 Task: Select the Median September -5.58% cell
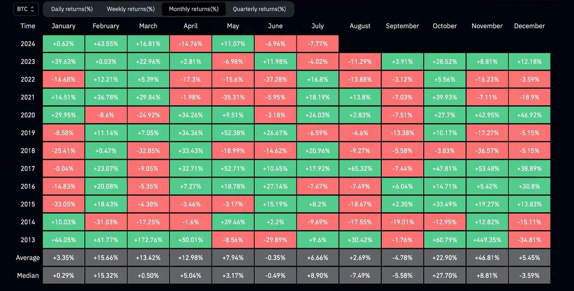[403, 275]
